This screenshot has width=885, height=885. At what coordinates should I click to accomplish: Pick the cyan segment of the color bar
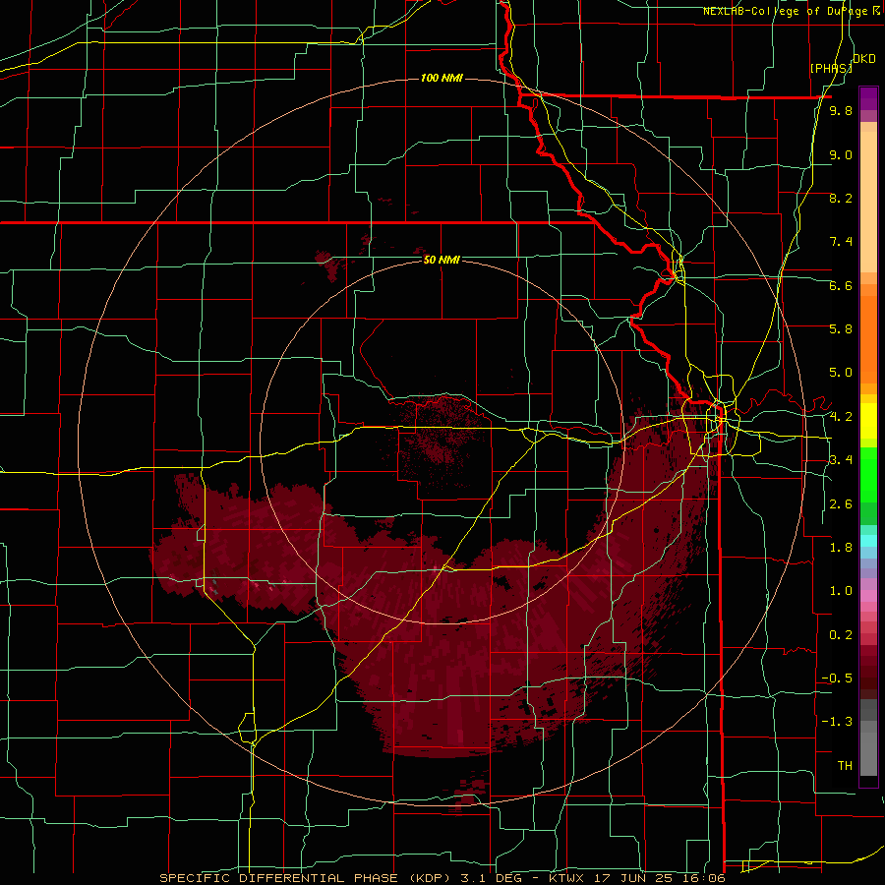tap(868, 541)
